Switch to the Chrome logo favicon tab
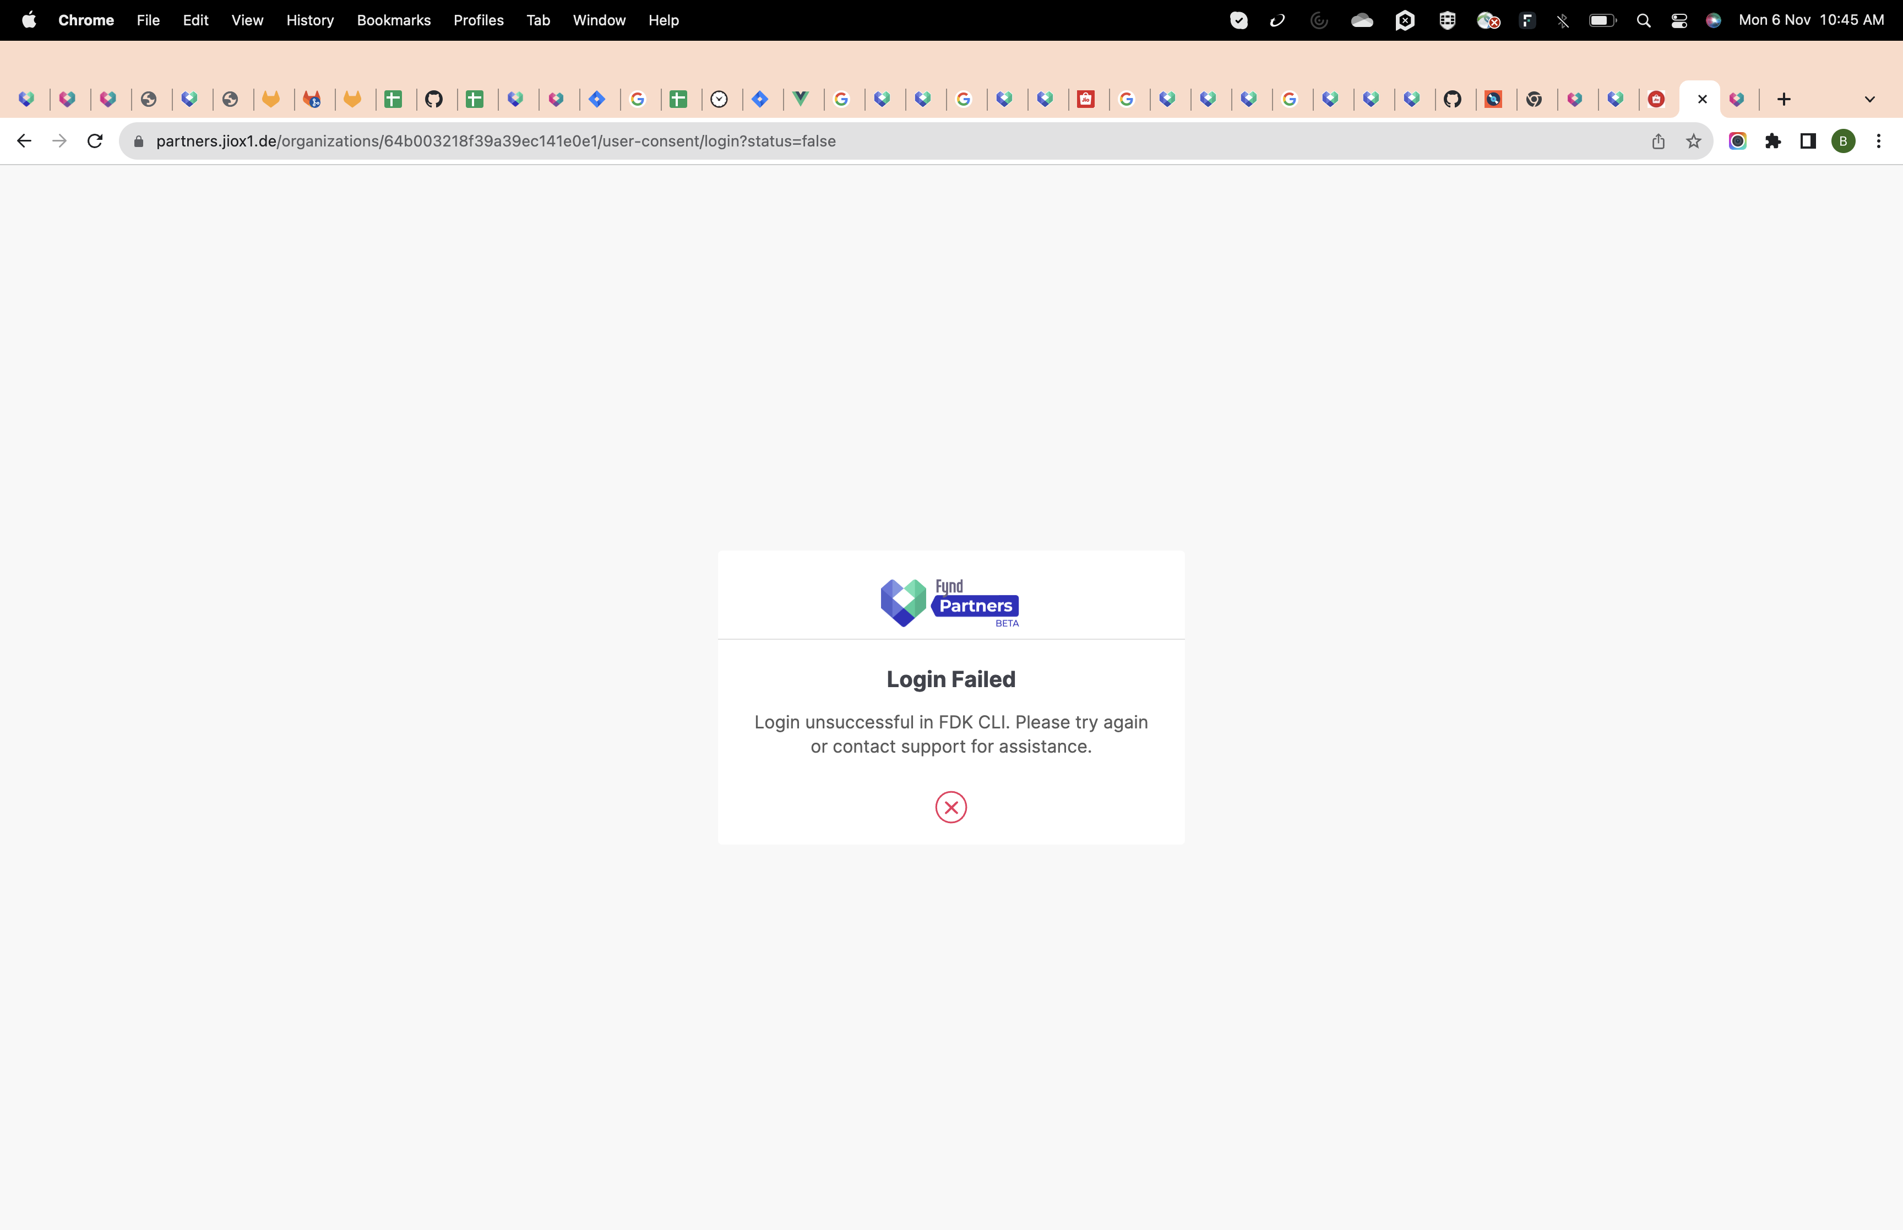 point(1534,99)
